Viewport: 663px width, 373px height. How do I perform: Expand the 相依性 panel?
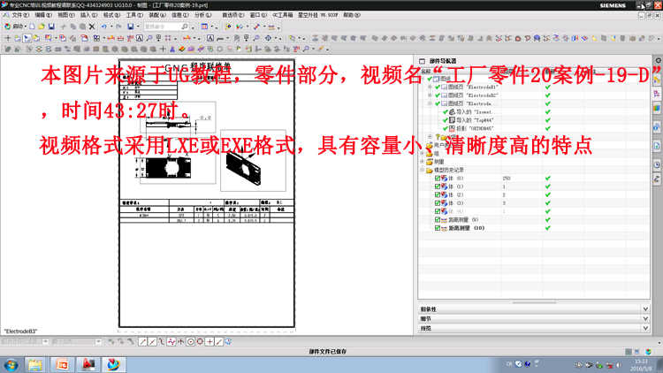point(534,309)
